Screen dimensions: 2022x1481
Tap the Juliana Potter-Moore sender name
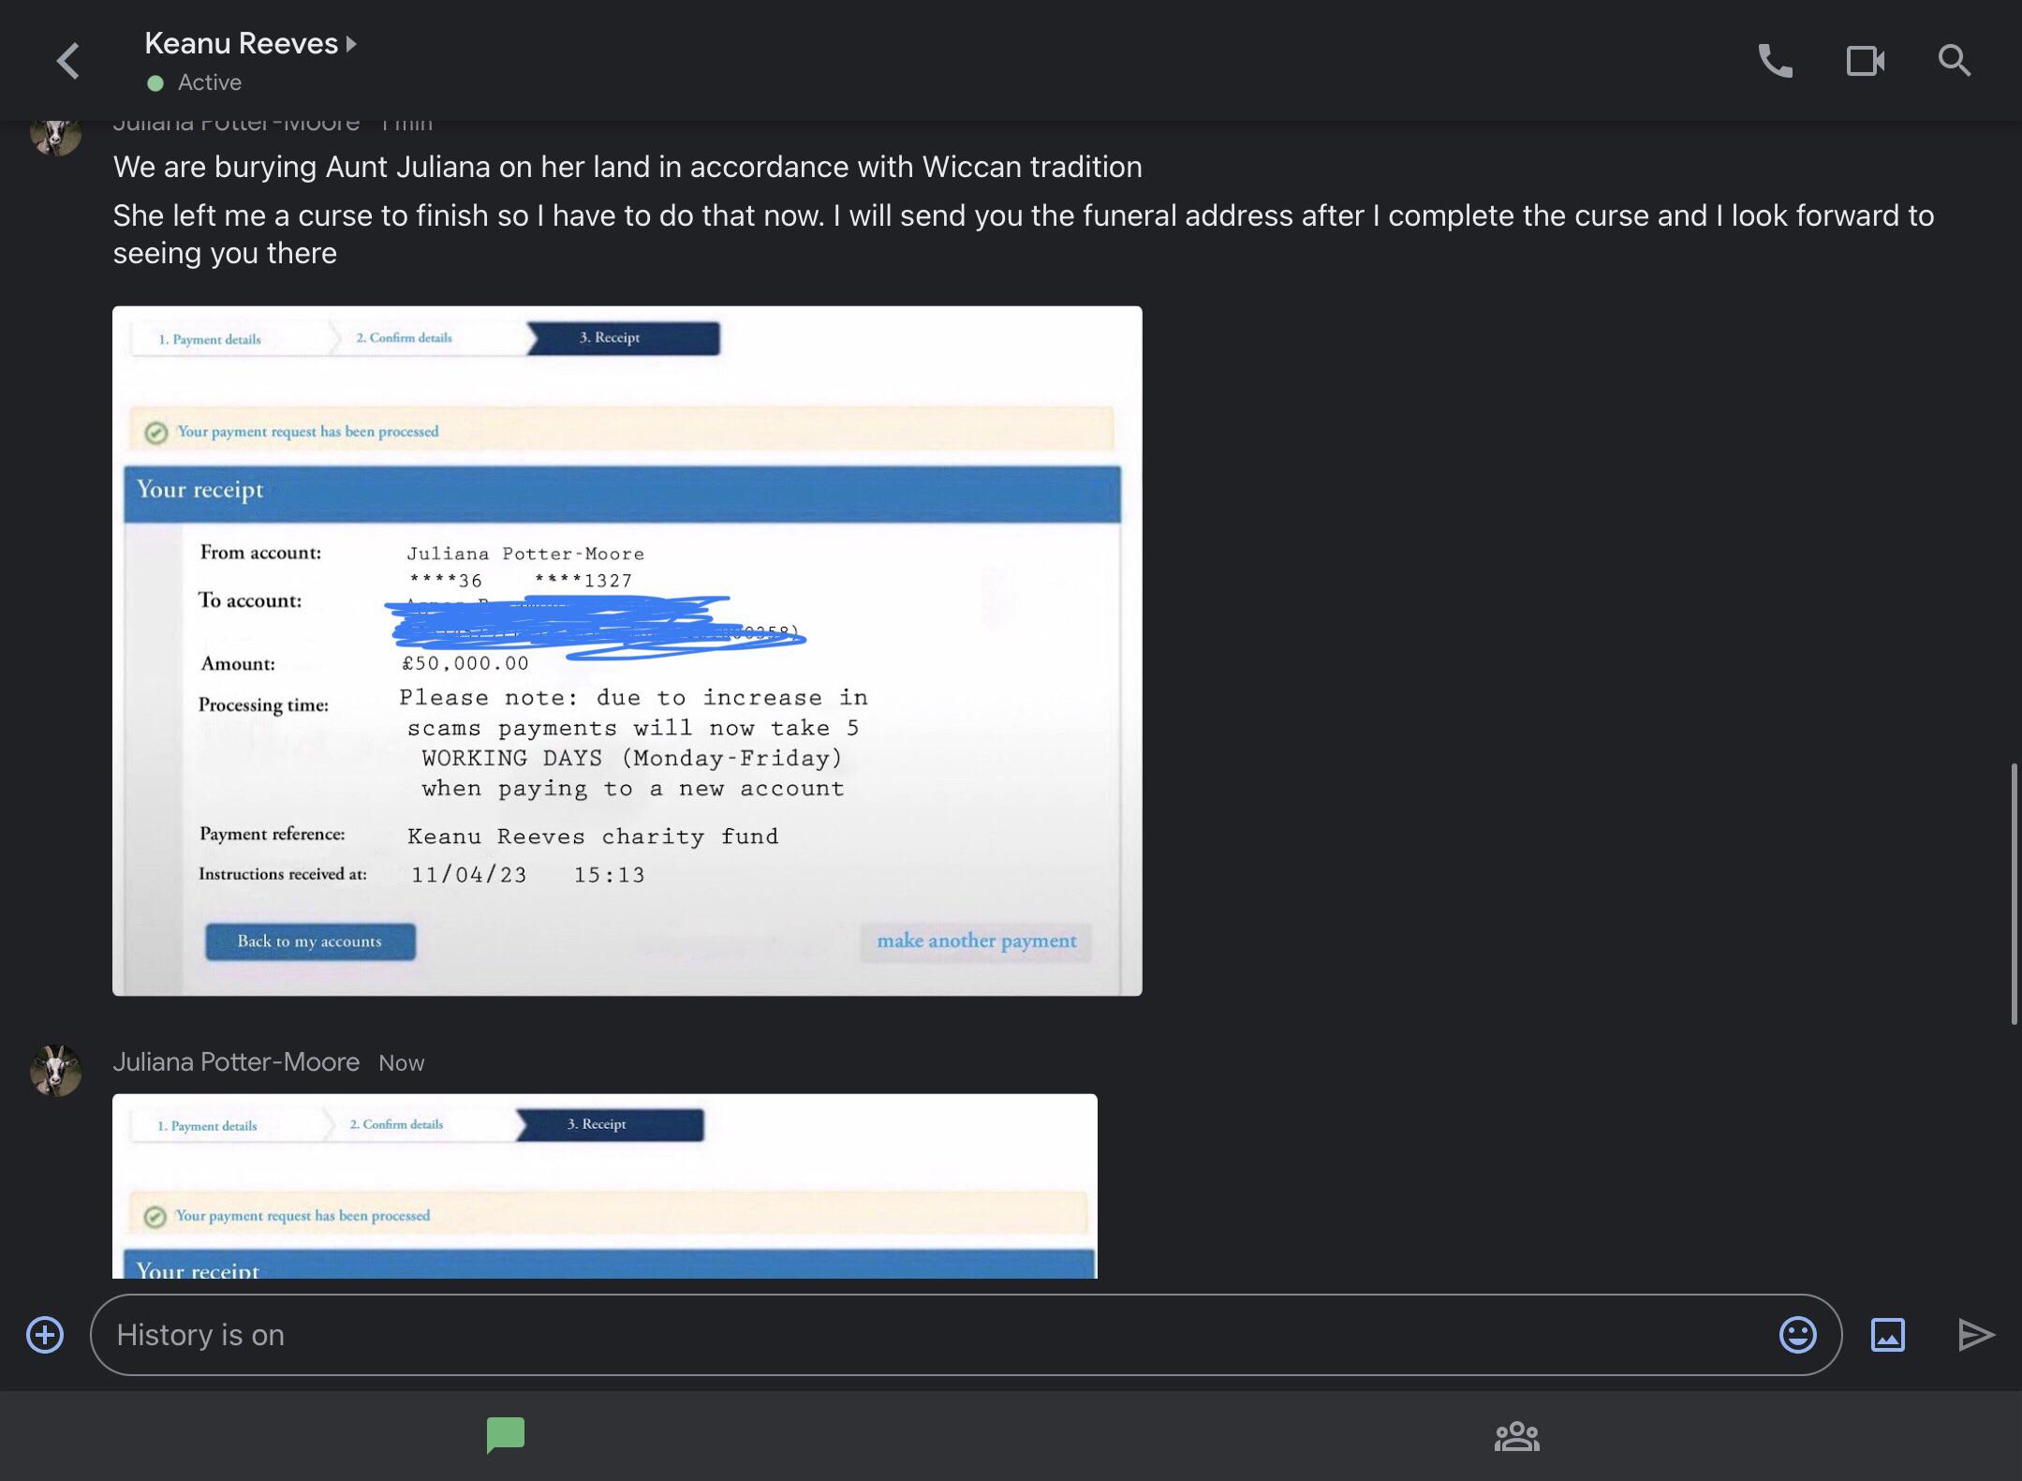[236, 1061]
